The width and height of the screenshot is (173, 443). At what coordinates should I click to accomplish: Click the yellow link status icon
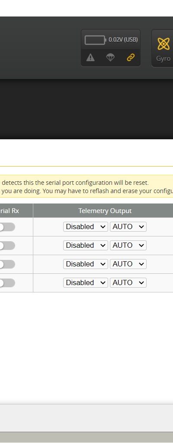coord(130,57)
